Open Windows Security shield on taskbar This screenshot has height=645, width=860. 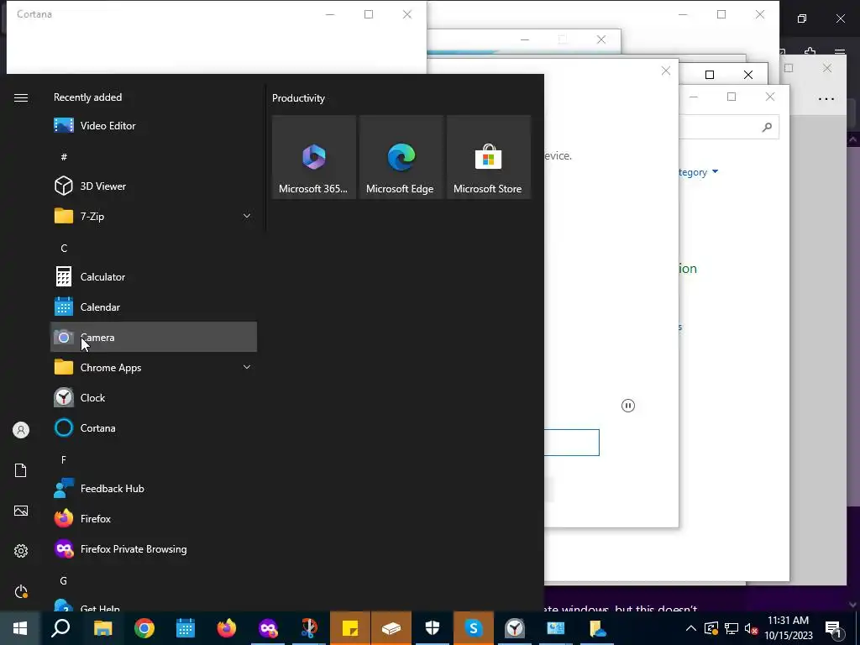[433, 628]
